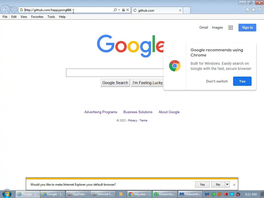Click the red flag Action Center tray icon
Screen dimensions: 264x198
tap(226, 194)
